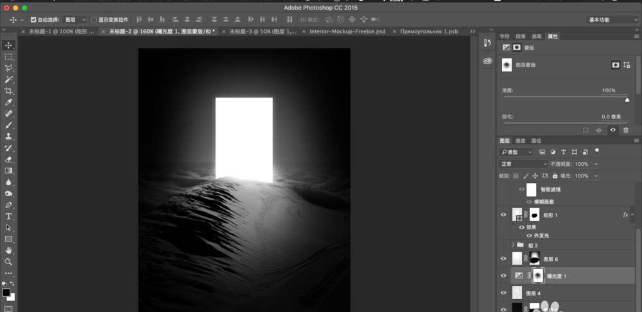Image resolution: width=642 pixels, height=312 pixels.
Task: Disable 自动选择 checkbox
Action: pos(33,20)
